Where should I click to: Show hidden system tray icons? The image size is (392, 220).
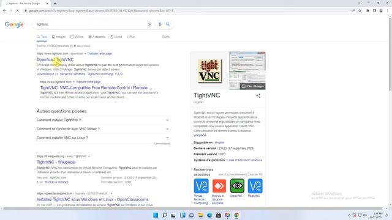(x=349, y=215)
